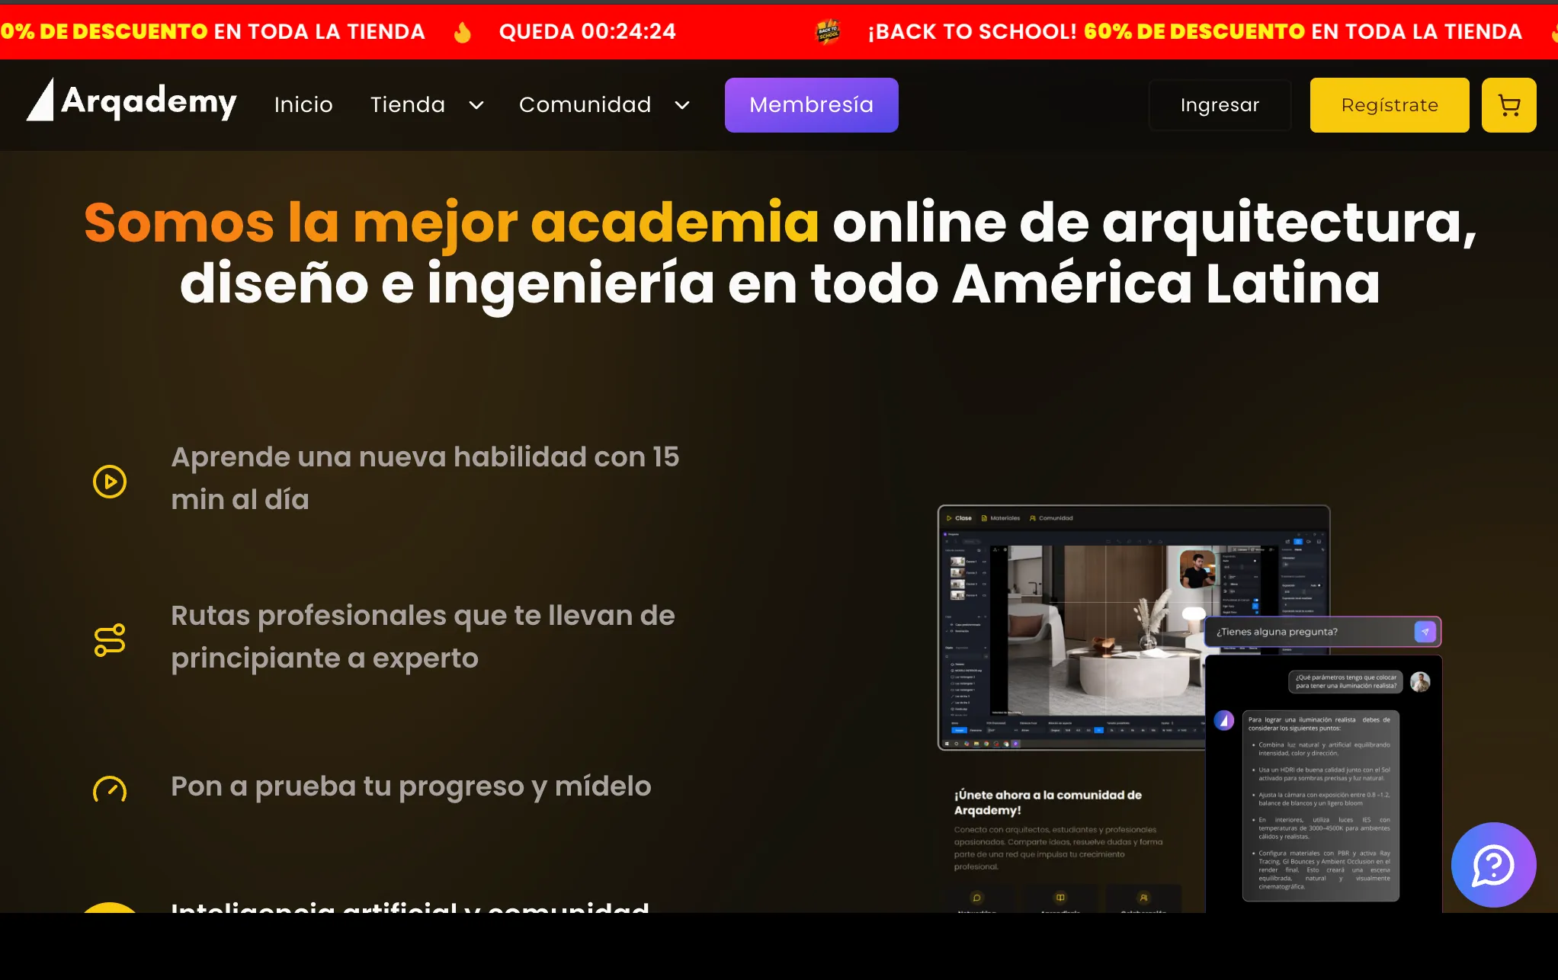Click 'Aprende una nueva habilidad con 15 min al día'
Image resolution: width=1558 pixels, height=980 pixels.
(x=425, y=478)
